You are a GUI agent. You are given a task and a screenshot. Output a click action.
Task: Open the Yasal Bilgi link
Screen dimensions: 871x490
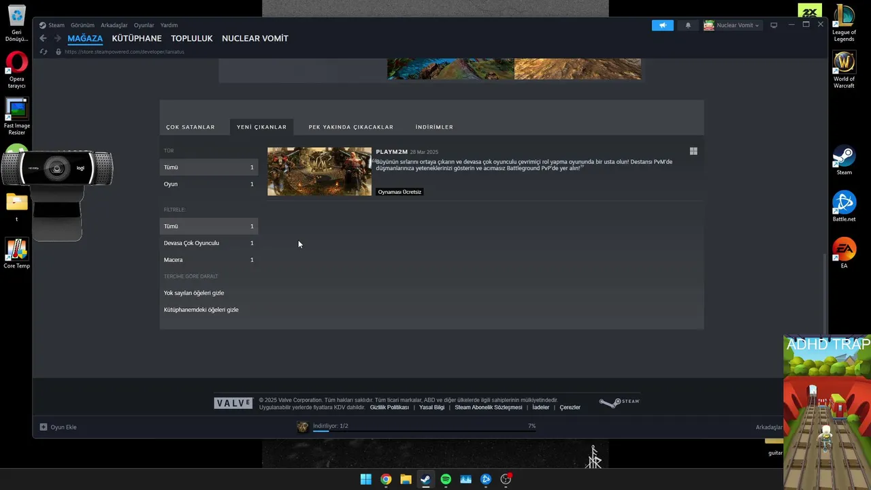(x=431, y=408)
